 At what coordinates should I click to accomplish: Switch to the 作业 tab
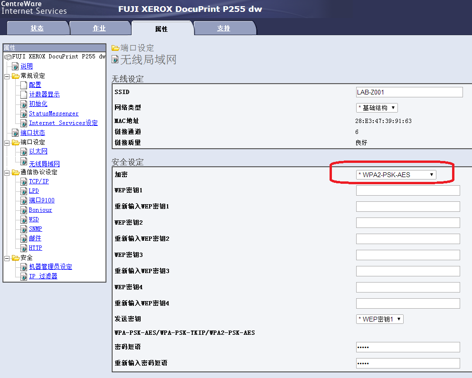[99, 28]
